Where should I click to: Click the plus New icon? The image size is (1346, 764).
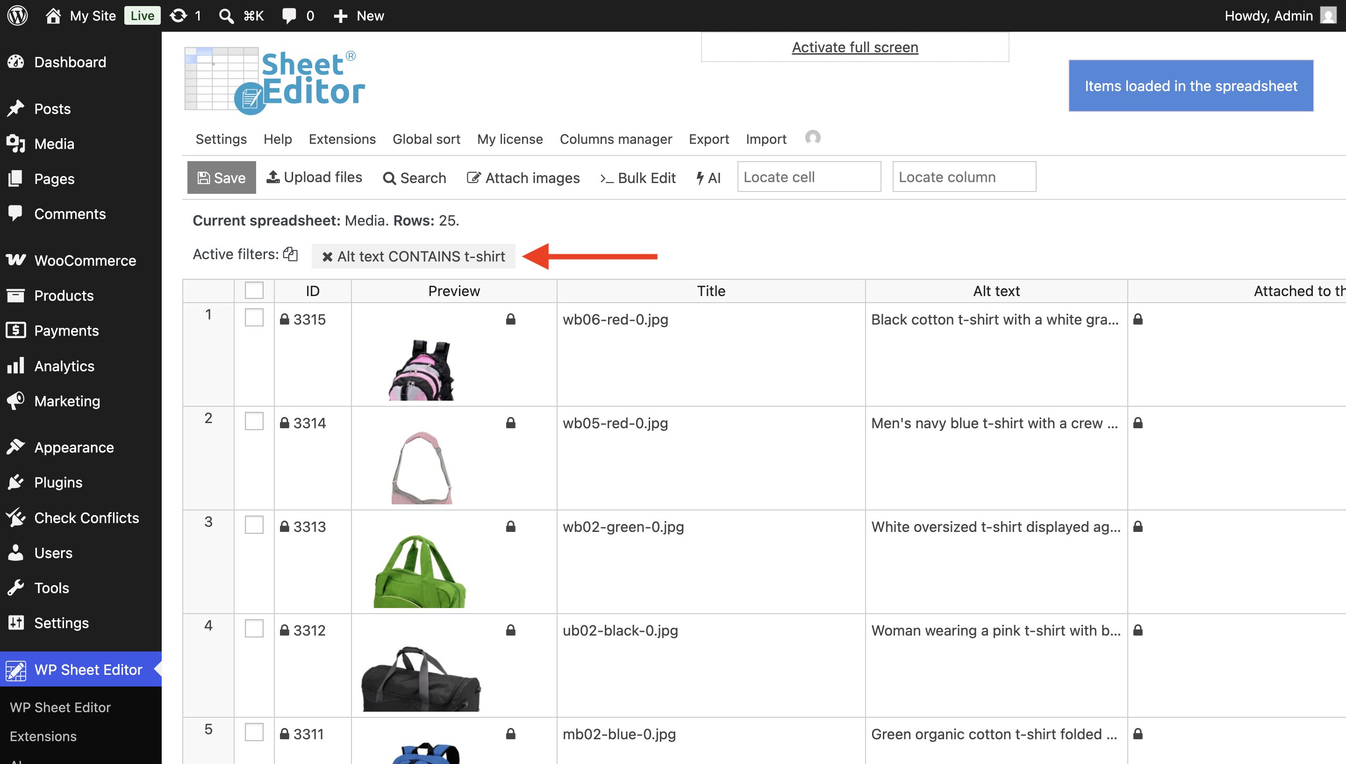[x=341, y=16]
